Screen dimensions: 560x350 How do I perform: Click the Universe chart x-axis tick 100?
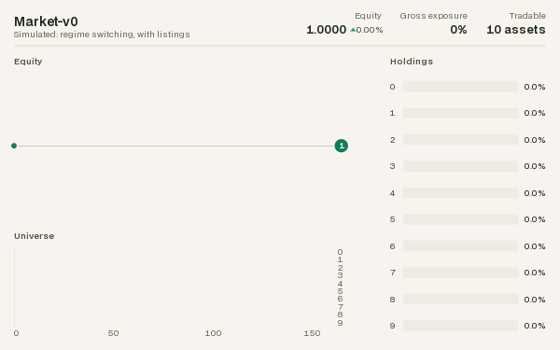tap(213, 333)
